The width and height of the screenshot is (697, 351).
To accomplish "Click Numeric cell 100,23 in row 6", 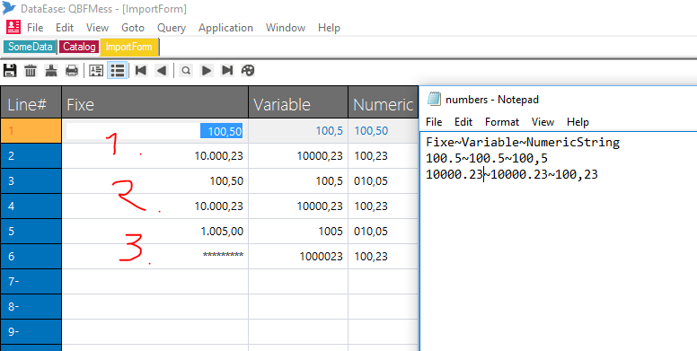I will coord(384,257).
